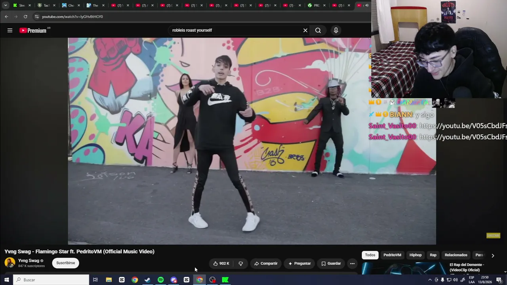Go to YouTube Premium home logo
Screen dimensions: 507x285
click(x=33, y=30)
